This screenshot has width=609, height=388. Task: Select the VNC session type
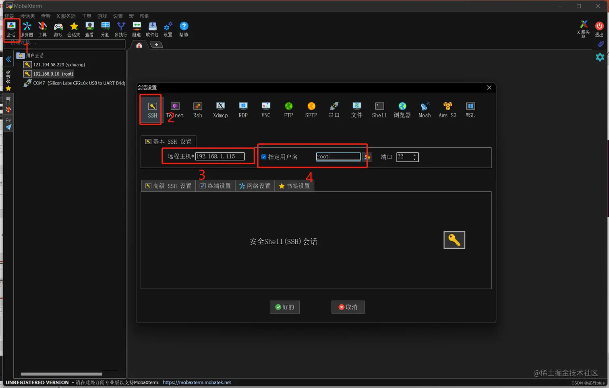coord(266,109)
